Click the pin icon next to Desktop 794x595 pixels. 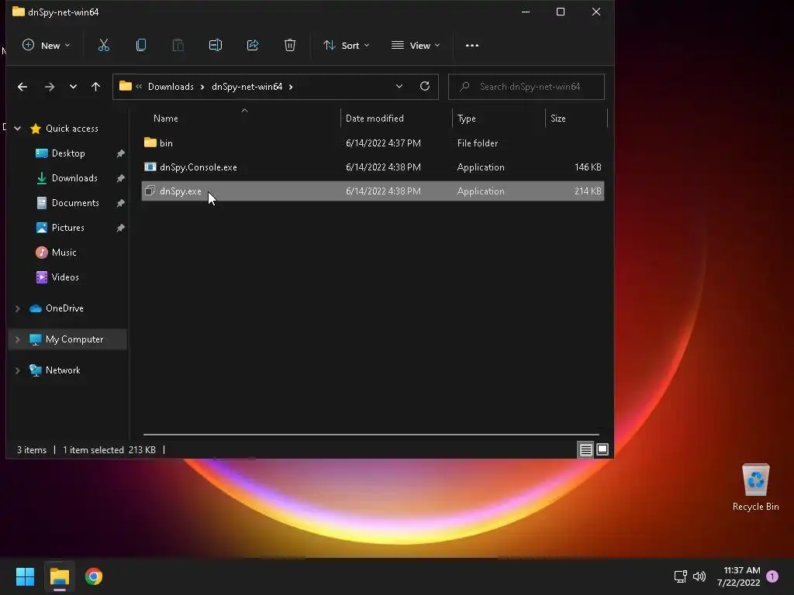pyautogui.click(x=120, y=153)
